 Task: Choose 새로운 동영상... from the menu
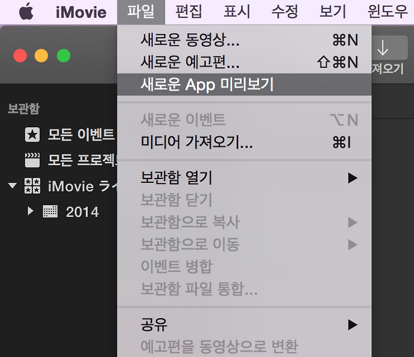(244, 40)
